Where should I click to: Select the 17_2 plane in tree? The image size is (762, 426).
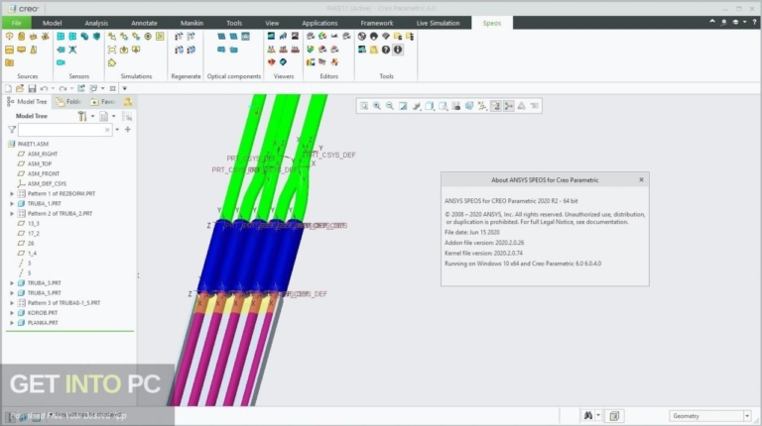33,234
